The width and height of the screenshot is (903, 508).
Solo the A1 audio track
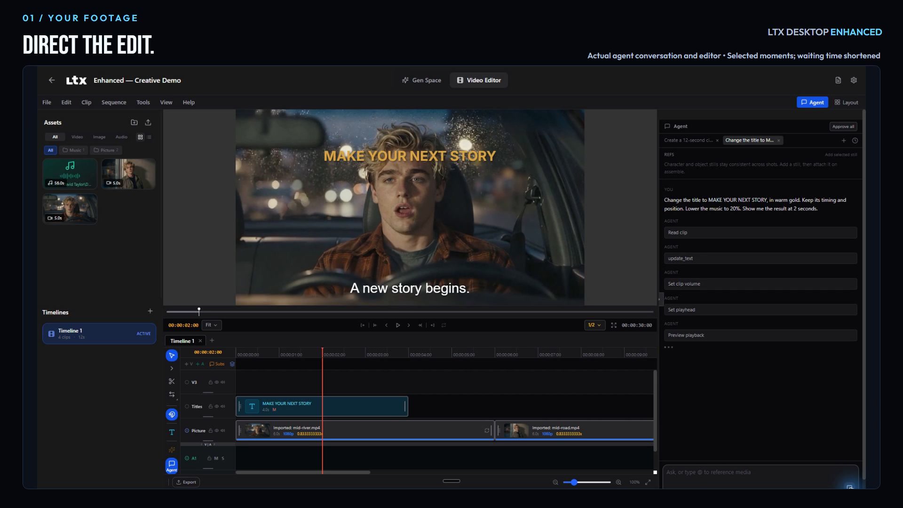223,458
